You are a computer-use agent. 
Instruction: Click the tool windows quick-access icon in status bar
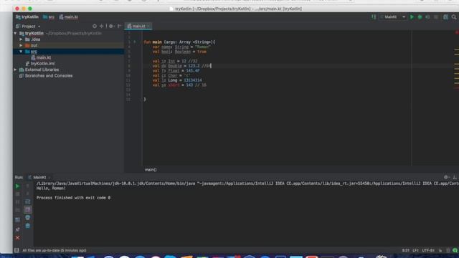click(x=16, y=250)
